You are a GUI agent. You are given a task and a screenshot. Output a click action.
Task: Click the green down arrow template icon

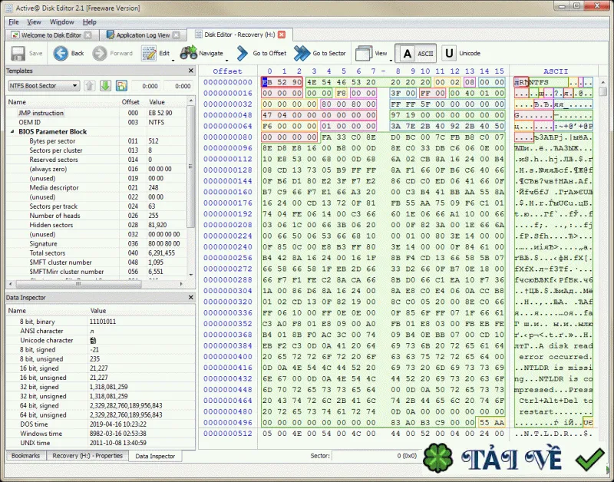pyautogui.click(x=105, y=86)
